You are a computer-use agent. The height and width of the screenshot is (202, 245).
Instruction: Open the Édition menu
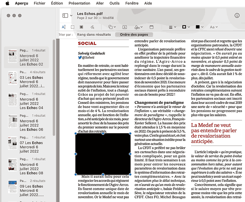click(57, 3)
